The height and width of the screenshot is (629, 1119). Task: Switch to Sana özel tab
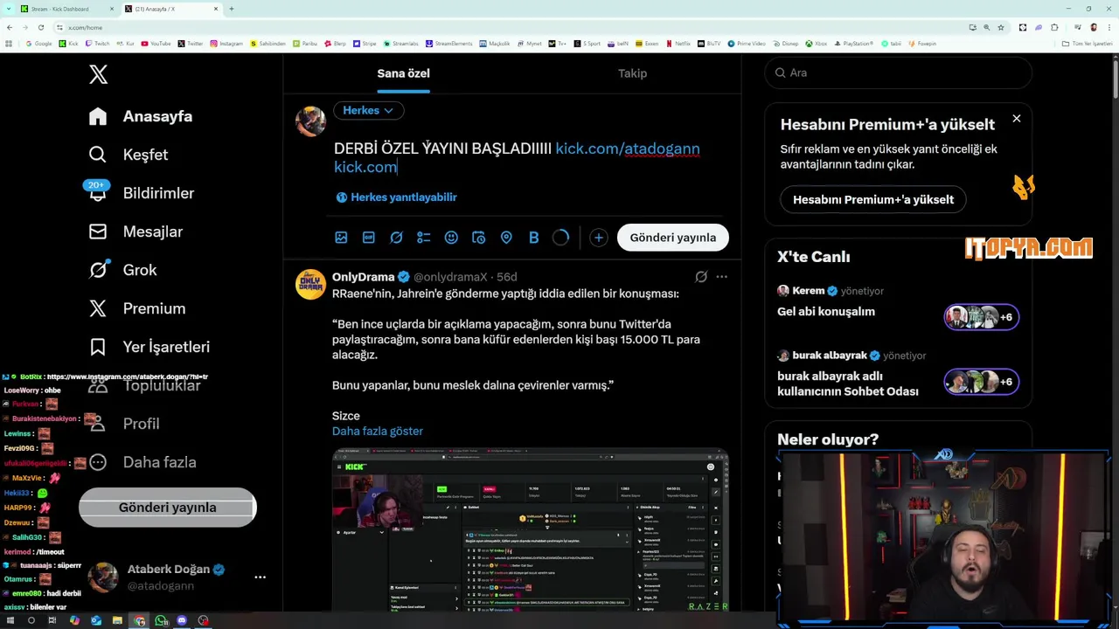pyautogui.click(x=403, y=73)
